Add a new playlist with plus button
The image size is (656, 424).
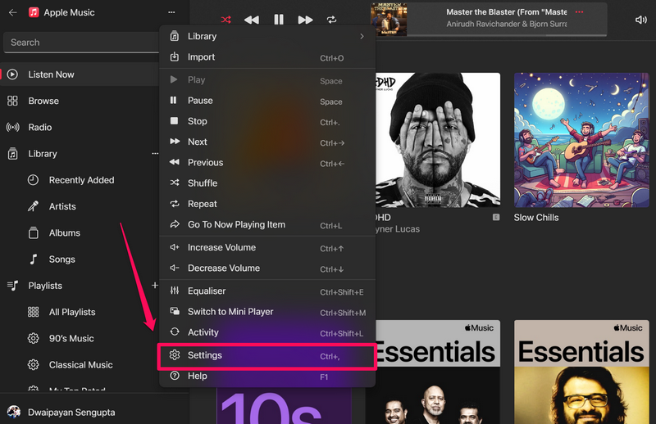tap(154, 286)
